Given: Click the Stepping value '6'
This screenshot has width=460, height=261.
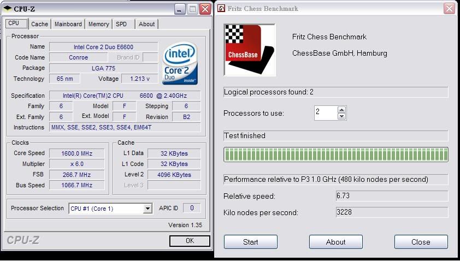Looking at the screenshot, I should (187, 106).
